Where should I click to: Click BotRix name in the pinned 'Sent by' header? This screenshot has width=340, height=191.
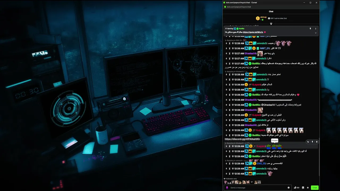(x=242, y=29)
